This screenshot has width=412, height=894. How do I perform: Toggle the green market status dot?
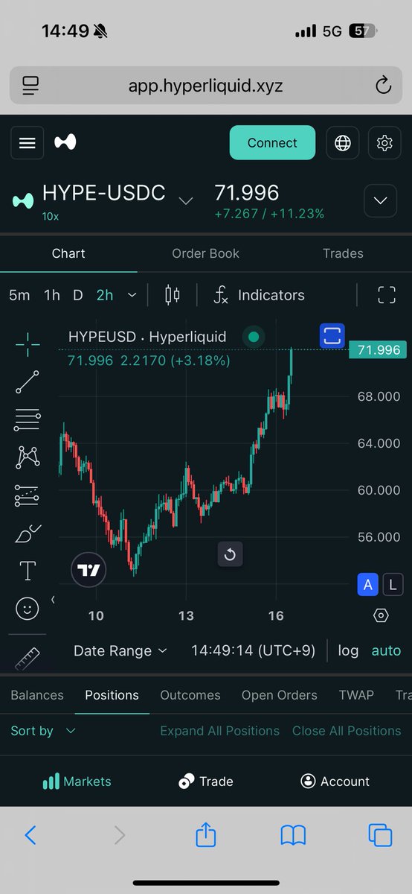click(254, 337)
